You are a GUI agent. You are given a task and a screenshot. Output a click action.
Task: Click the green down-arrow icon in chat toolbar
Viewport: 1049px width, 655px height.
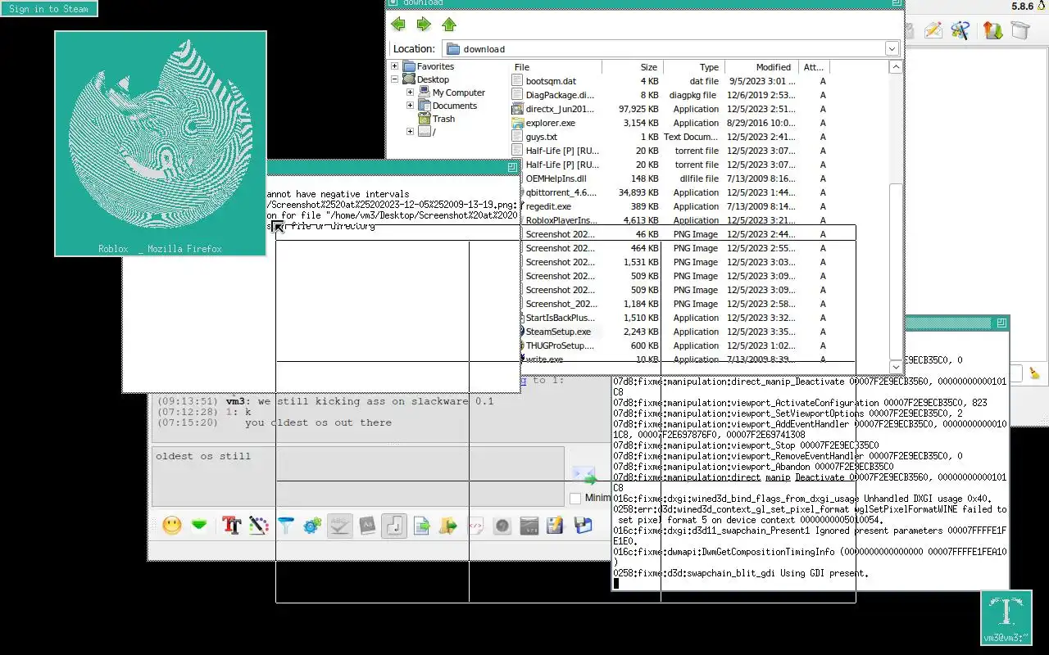[199, 526]
